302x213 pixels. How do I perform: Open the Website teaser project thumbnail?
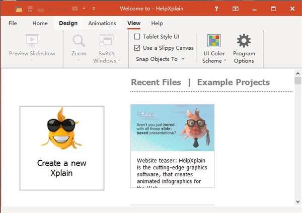pos(172,128)
